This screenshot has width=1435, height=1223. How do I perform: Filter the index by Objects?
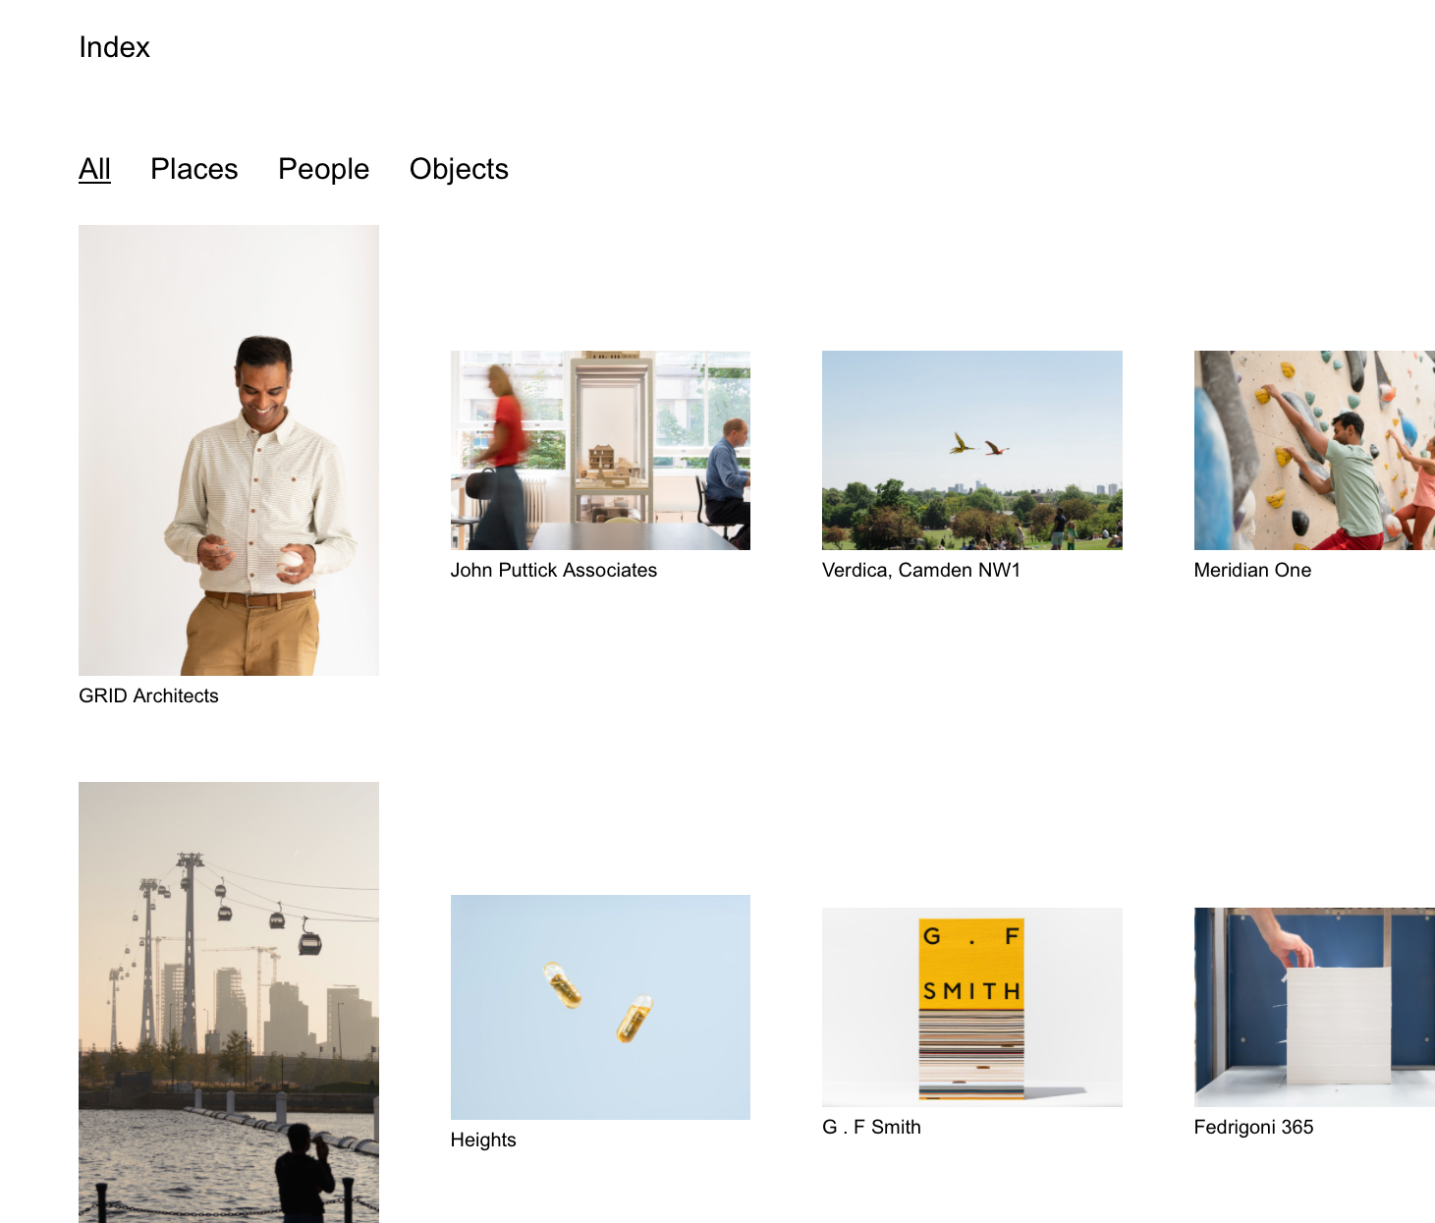coord(459,168)
